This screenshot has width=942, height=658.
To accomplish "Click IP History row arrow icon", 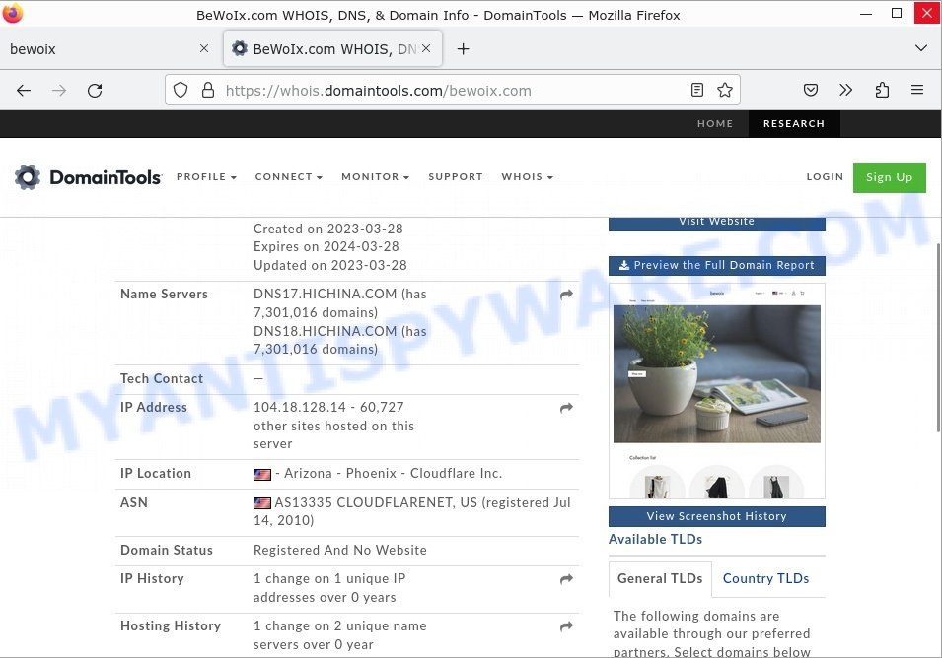I will (566, 579).
